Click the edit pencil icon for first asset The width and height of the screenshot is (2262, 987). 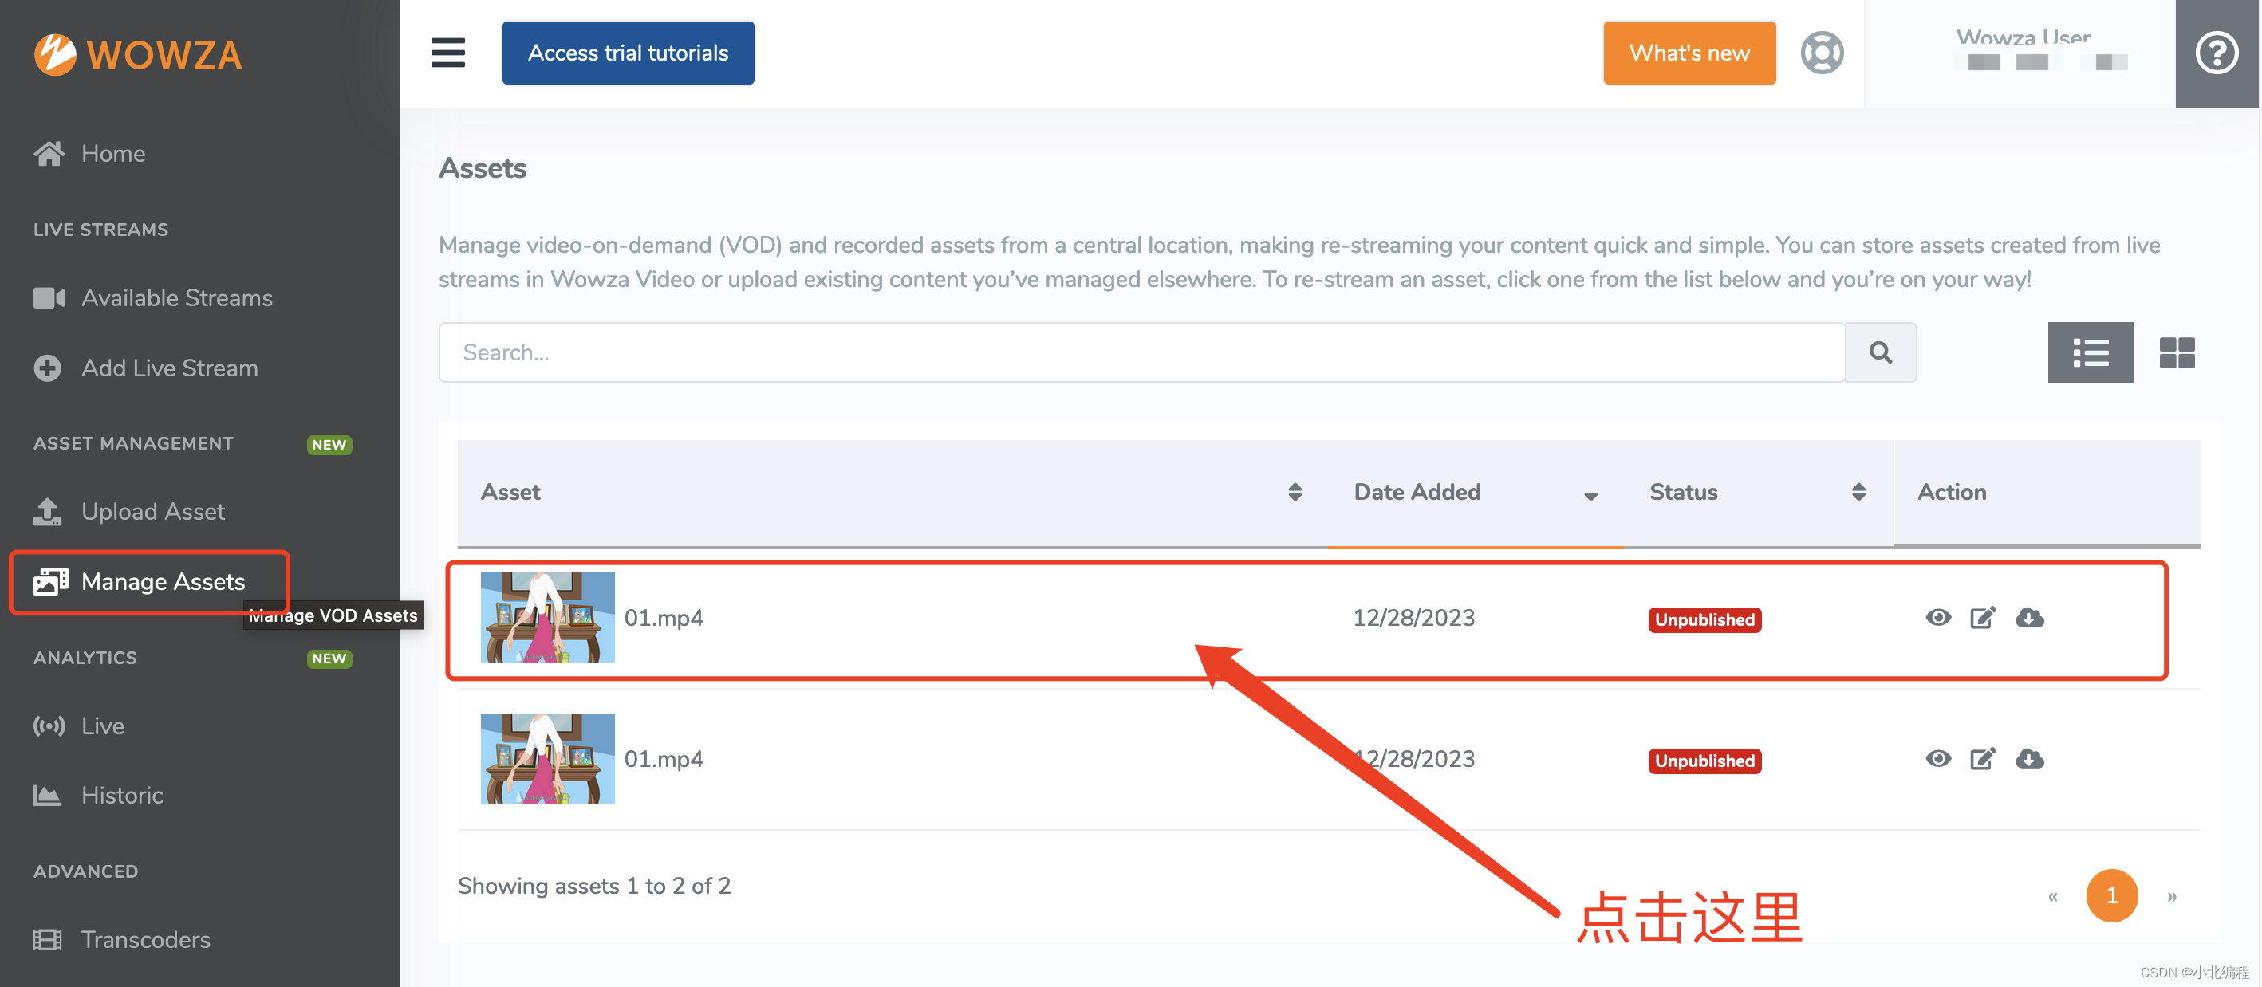click(x=1982, y=618)
